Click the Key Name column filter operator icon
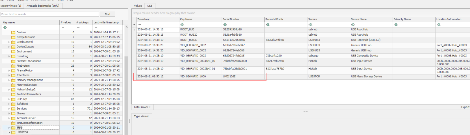This screenshot has height=135, width=470. [182, 25]
